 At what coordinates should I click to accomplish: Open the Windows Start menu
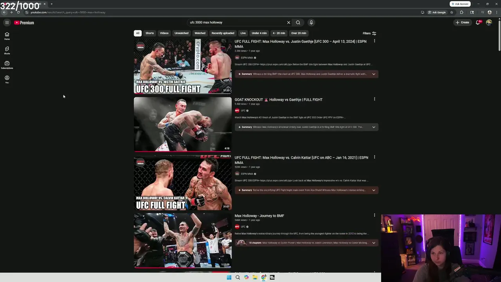click(229, 277)
